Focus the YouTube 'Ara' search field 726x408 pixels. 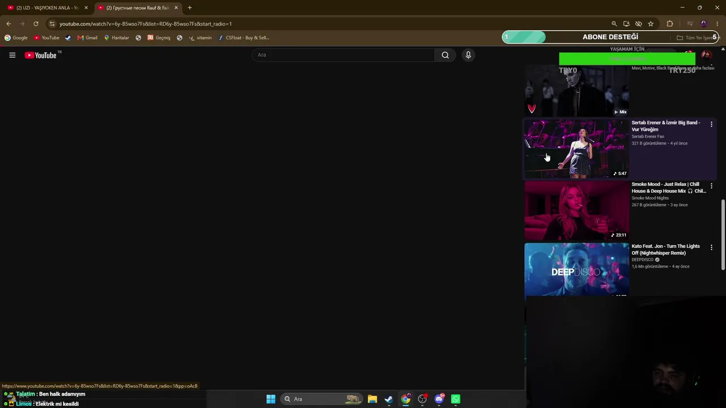point(343,55)
